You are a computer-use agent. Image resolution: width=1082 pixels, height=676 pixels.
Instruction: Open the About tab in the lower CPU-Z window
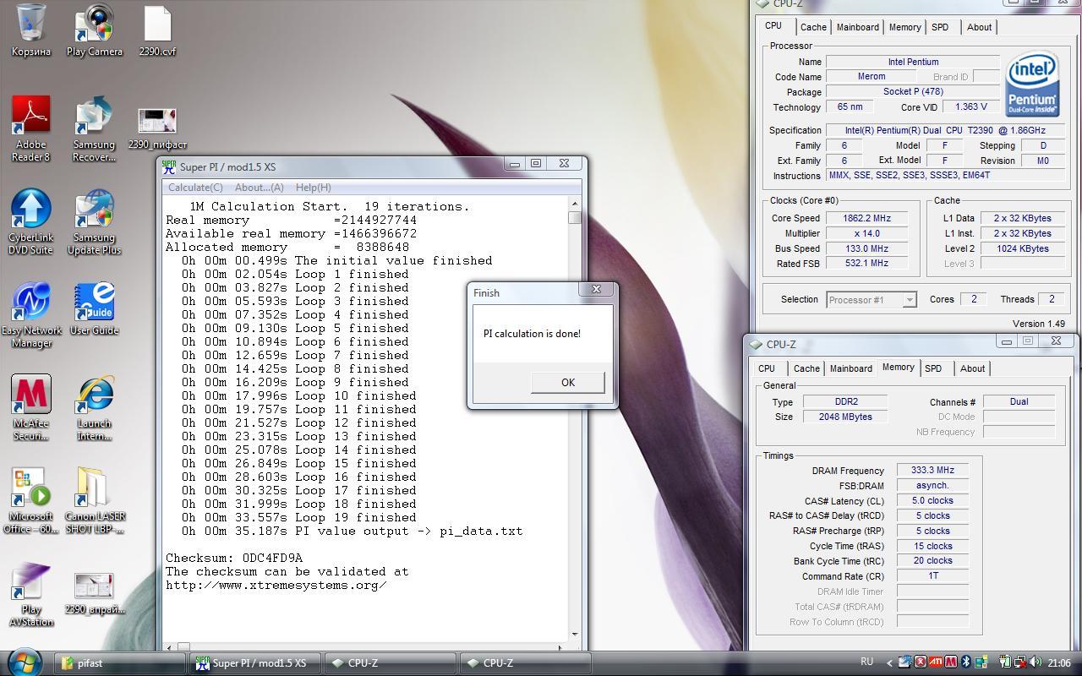[x=972, y=368]
